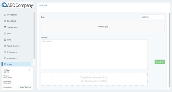Click the Files box icon
172x92 pixels.
tap(5, 33)
